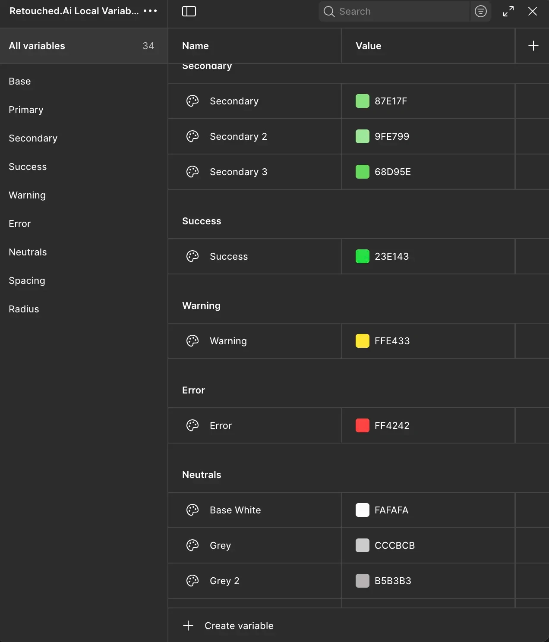The width and height of the screenshot is (549, 642).
Task: Open the FF4242 red color swatch
Action: [363, 425]
